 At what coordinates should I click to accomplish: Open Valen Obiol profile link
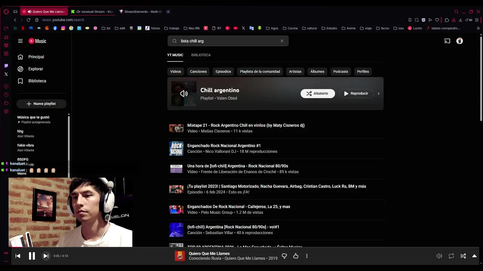pos(227,98)
